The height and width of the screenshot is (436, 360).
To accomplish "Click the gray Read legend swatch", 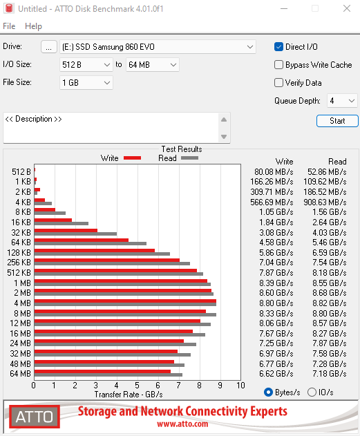I will pos(189,158).
